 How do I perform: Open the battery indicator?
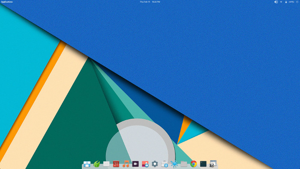click(286, 2)
